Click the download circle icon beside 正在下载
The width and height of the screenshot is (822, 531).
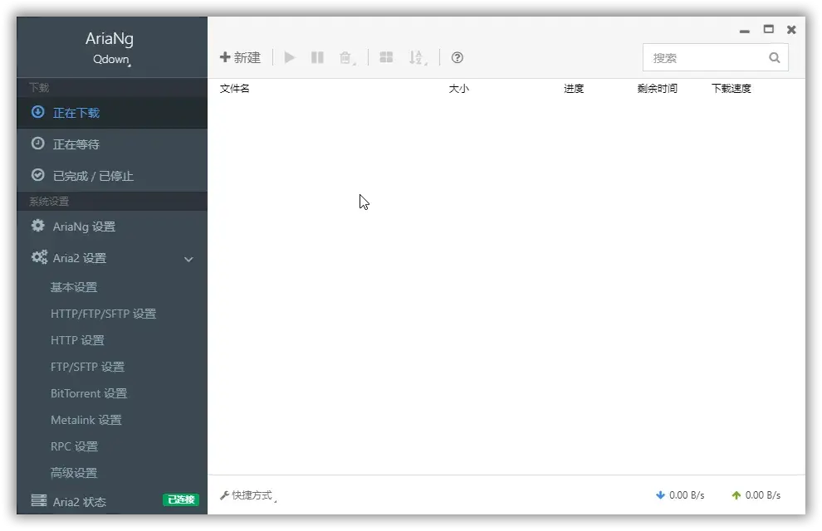tap(37, 111)
